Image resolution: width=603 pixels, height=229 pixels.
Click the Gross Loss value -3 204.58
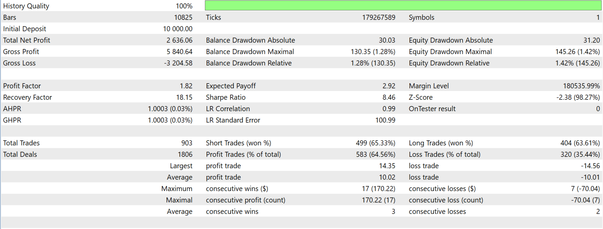click(178, 63)
